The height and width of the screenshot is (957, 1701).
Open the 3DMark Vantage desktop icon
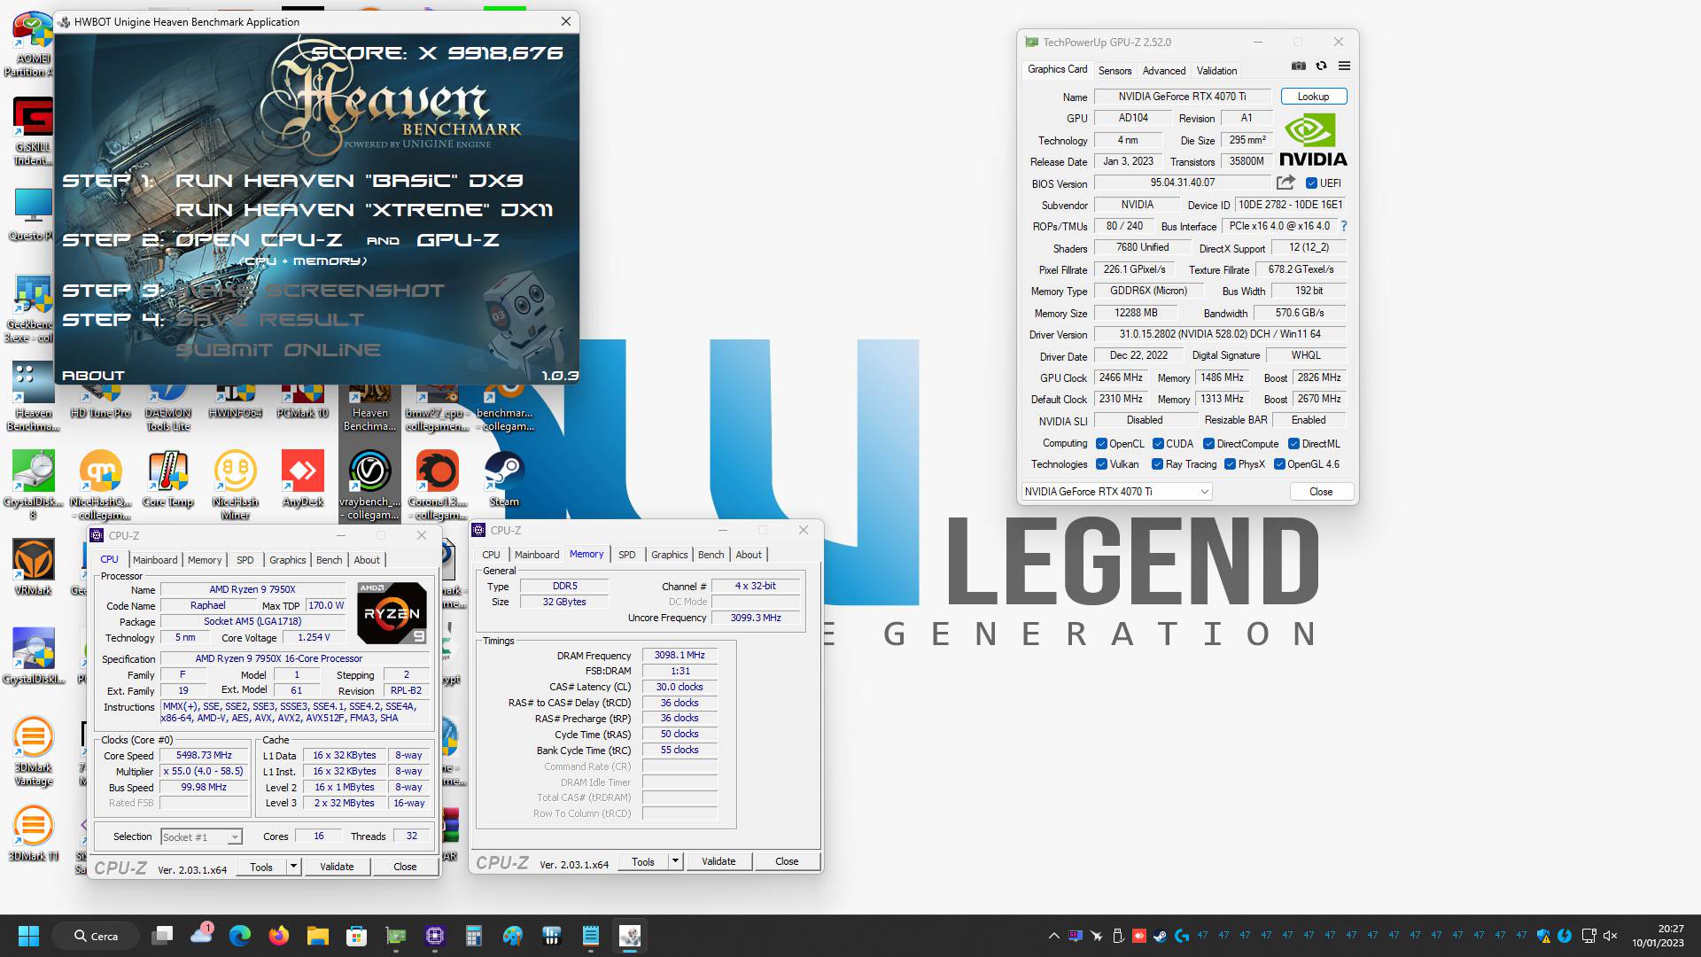pos(34,751)
